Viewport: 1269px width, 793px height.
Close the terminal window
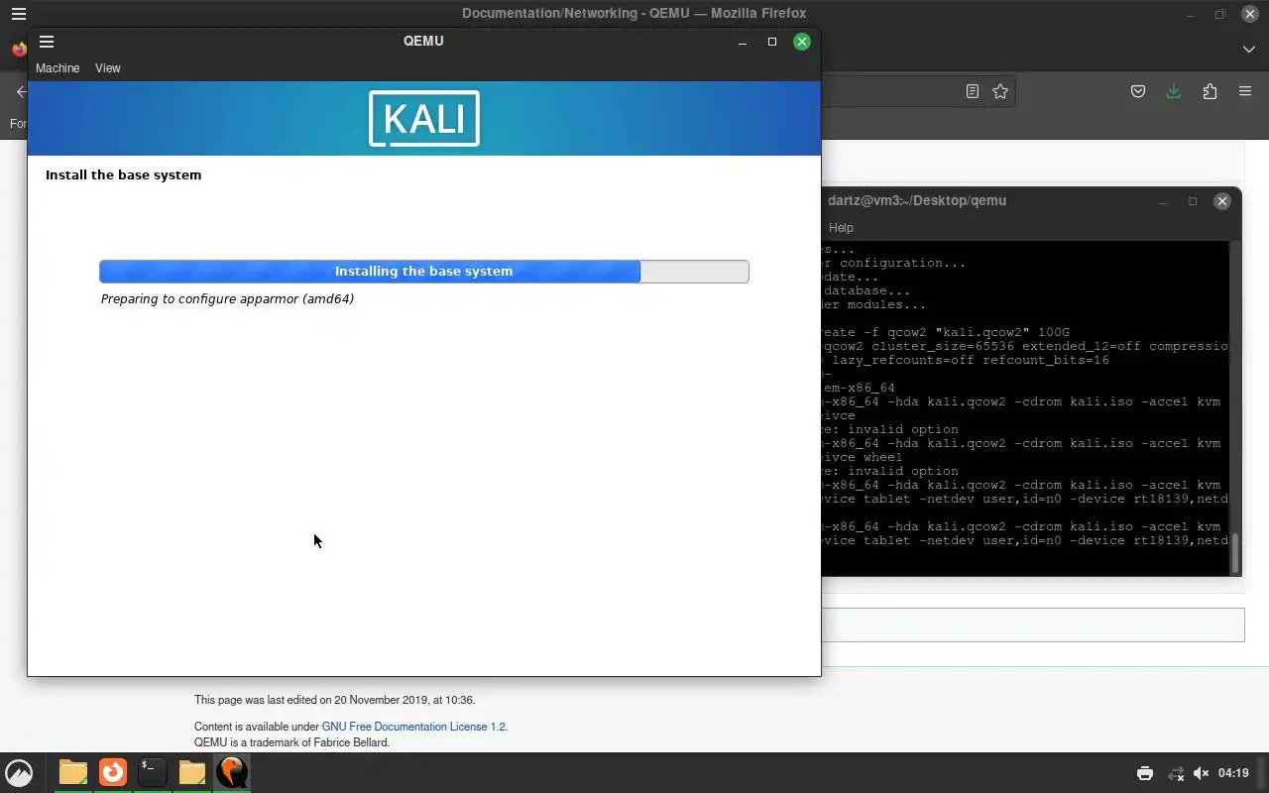[x=1222, y=201]
